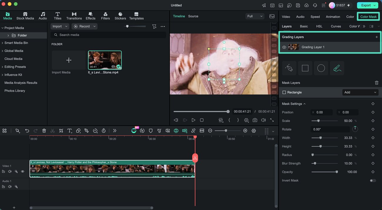Click the red scissors on the playhead

195,158
